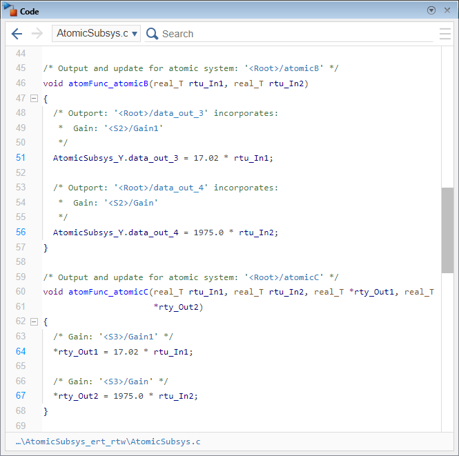Go forward with the right arrow
The image size is (459, 456).
pyautogui.click(x=37, y=34)
